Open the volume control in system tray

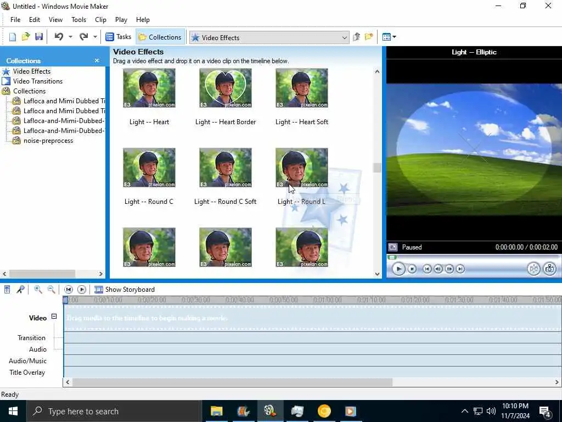[491, 411]
